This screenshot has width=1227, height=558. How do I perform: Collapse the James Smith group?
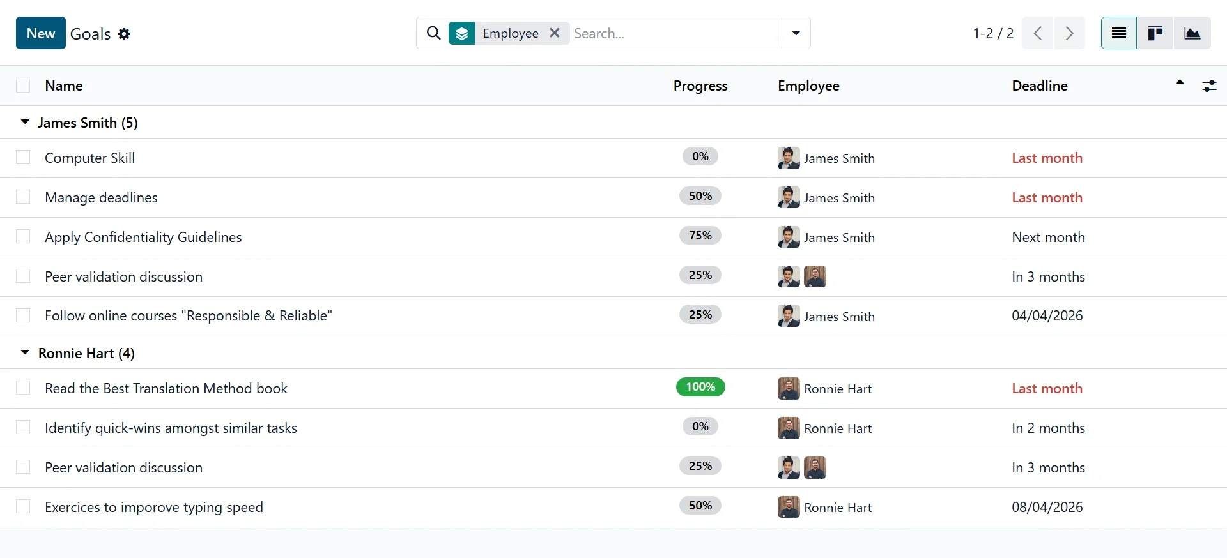(x=25, y=123)
